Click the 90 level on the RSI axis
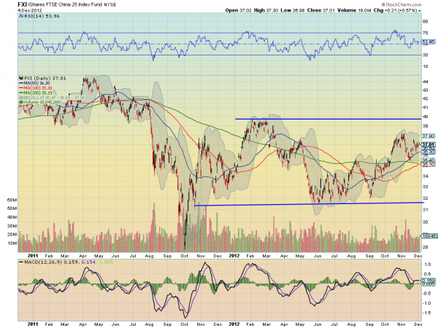Screen dimensions: 438x328 [425, 22]
